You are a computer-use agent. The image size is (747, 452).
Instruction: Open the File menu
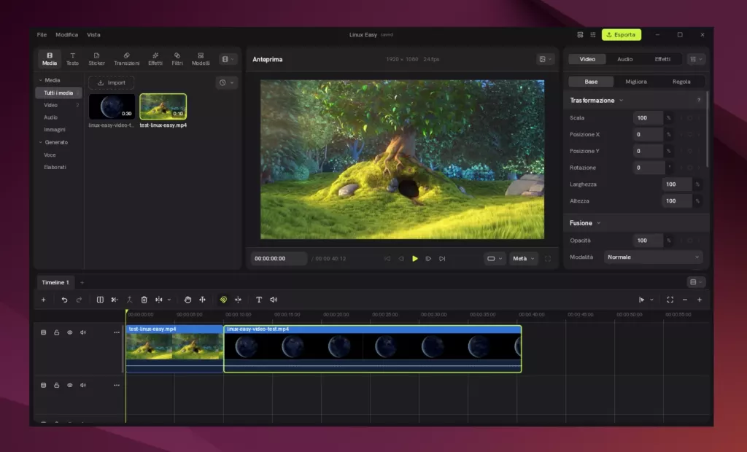42,35
